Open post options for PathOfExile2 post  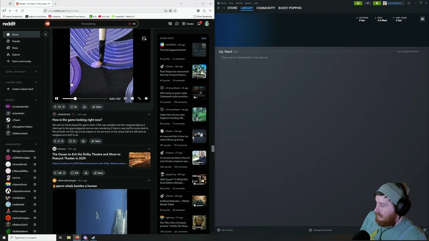(149, 114)
